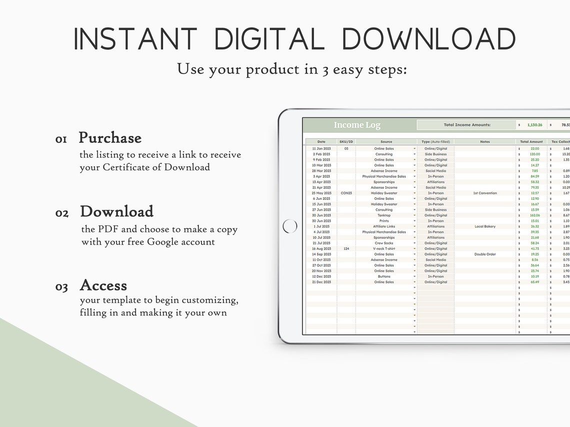Open the Source dropdown beside Holiday Sweater
The height and width of the screenshot is (427, 570).
[415, 193]
